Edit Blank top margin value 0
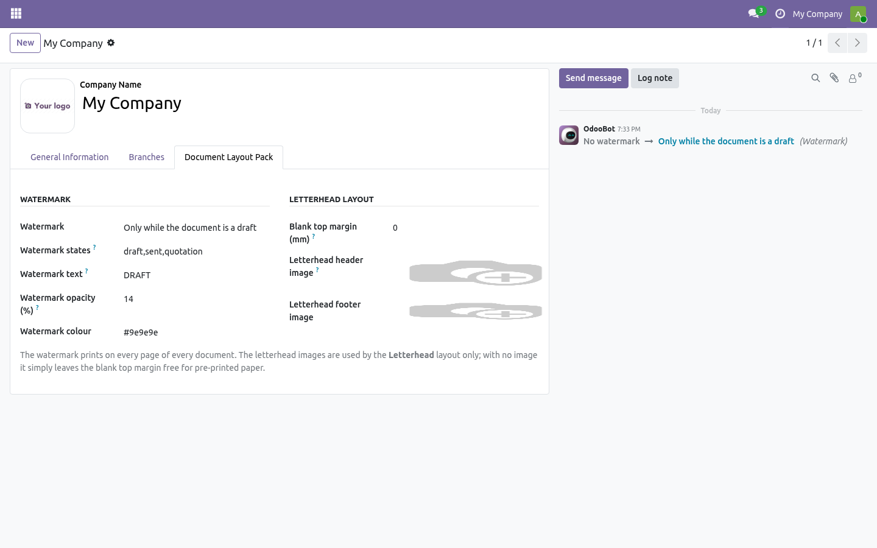The image size is (877, 548). point(466,228)
